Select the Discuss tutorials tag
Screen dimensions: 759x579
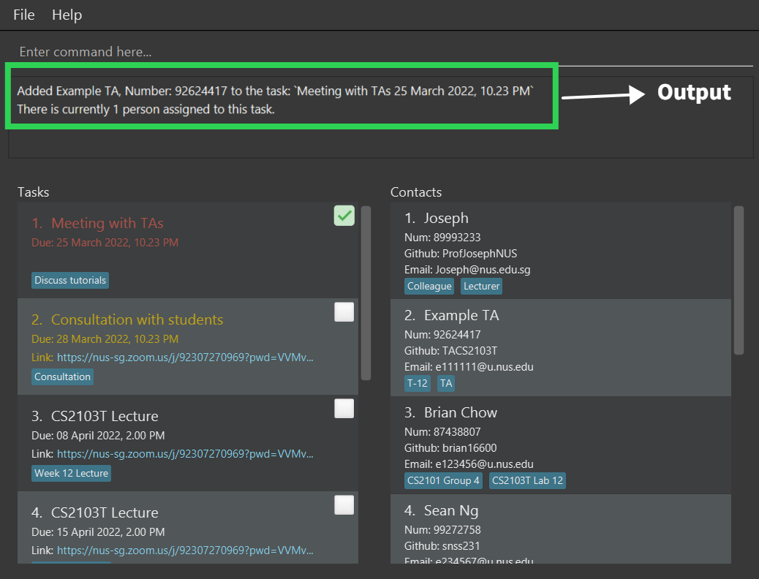[x=70, y=280]
